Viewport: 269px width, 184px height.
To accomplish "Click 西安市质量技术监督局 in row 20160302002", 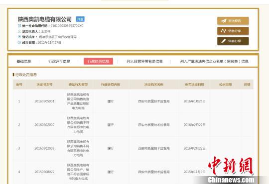I will point(154,125).
